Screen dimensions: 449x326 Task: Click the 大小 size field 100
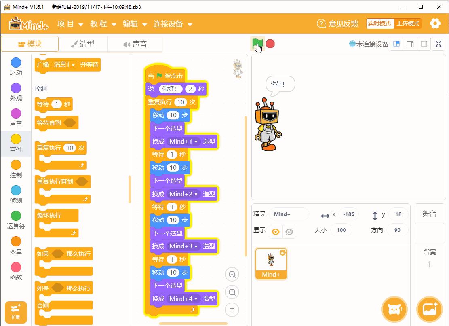tap(341, 230)
